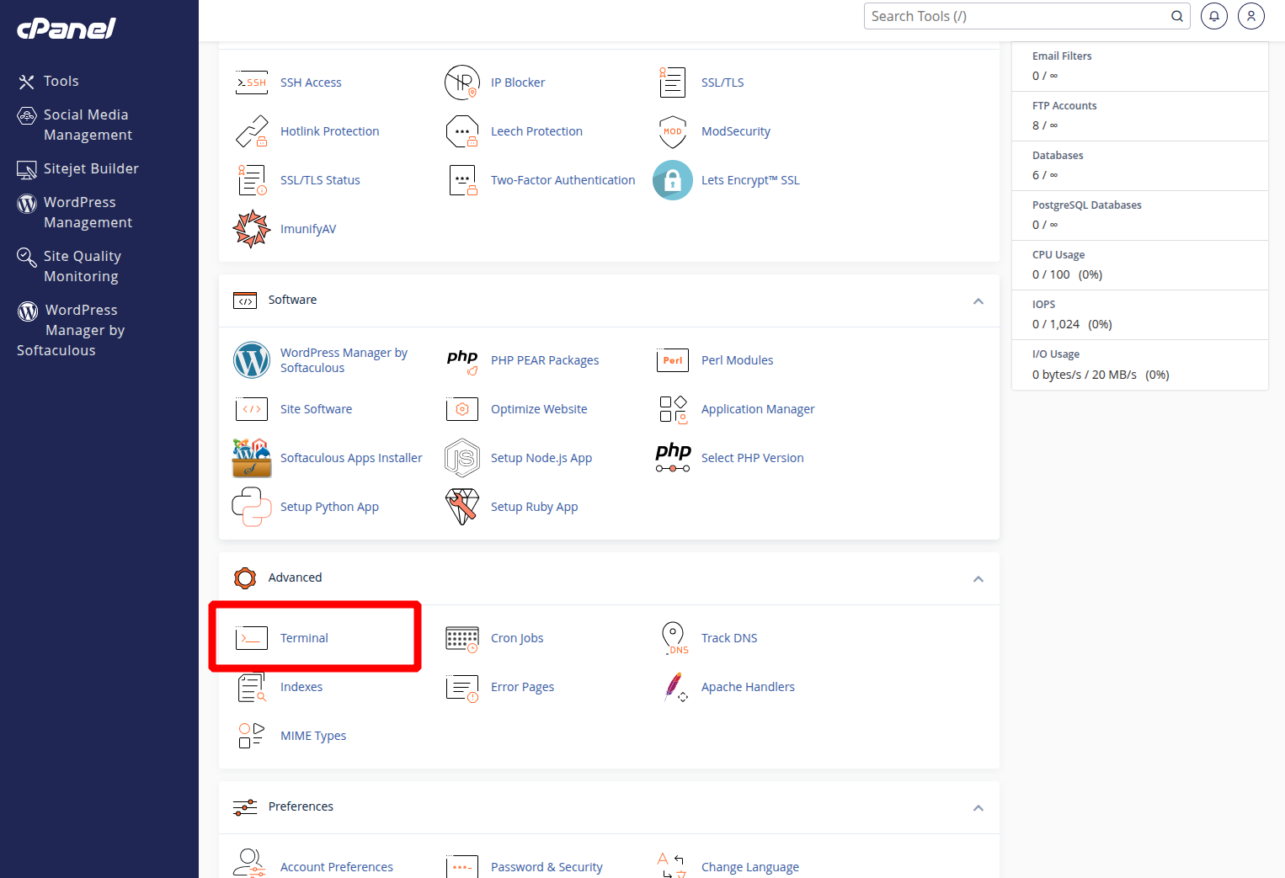Screen dimensions: 1285x878
Task: Click the MIME Types icon
Action: tap(252, 736)
